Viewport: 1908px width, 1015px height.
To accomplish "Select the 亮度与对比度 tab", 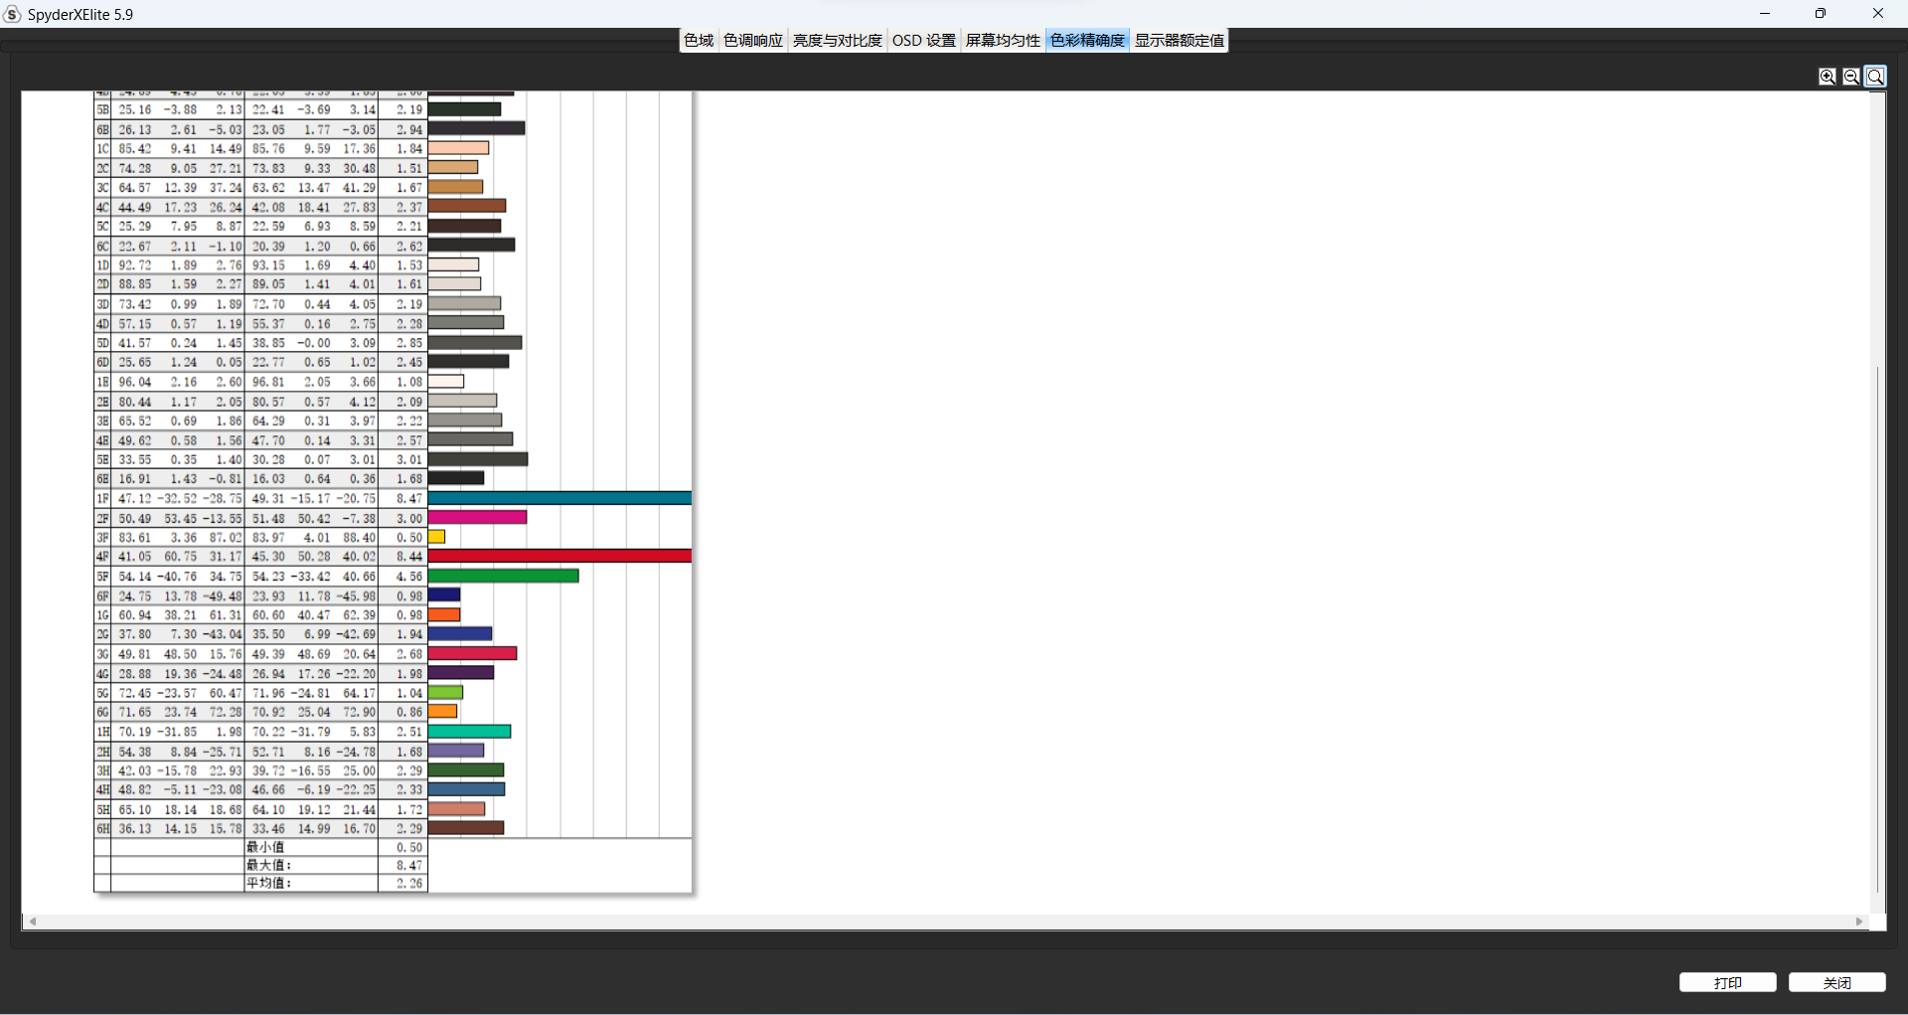I will (x=837, y=41).
